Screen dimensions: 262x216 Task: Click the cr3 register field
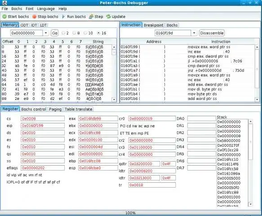pyautogui.click(x=152, y=148)
